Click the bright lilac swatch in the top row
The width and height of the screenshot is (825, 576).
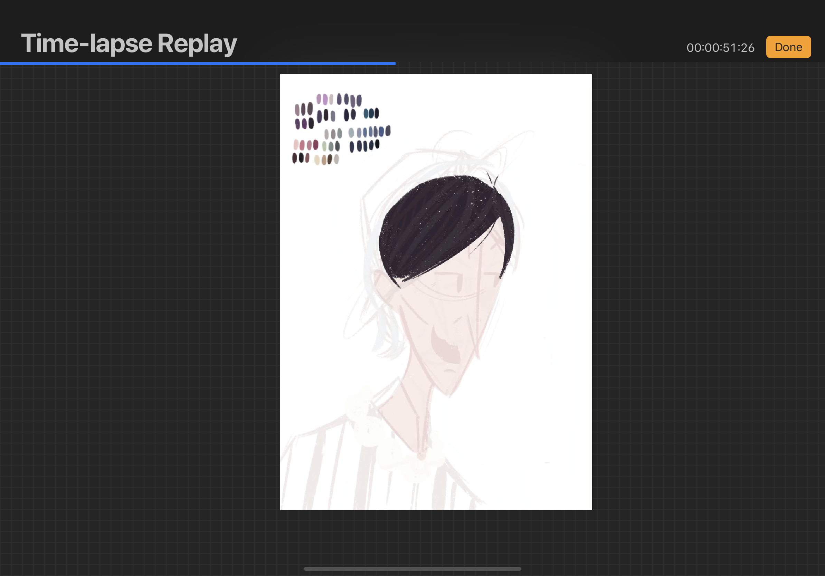[x=325, y=99]
